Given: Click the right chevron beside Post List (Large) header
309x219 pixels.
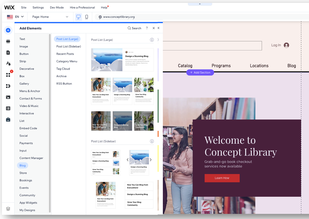Looking at the screenshot, I should pyautogui.click(x=157, y=40).
